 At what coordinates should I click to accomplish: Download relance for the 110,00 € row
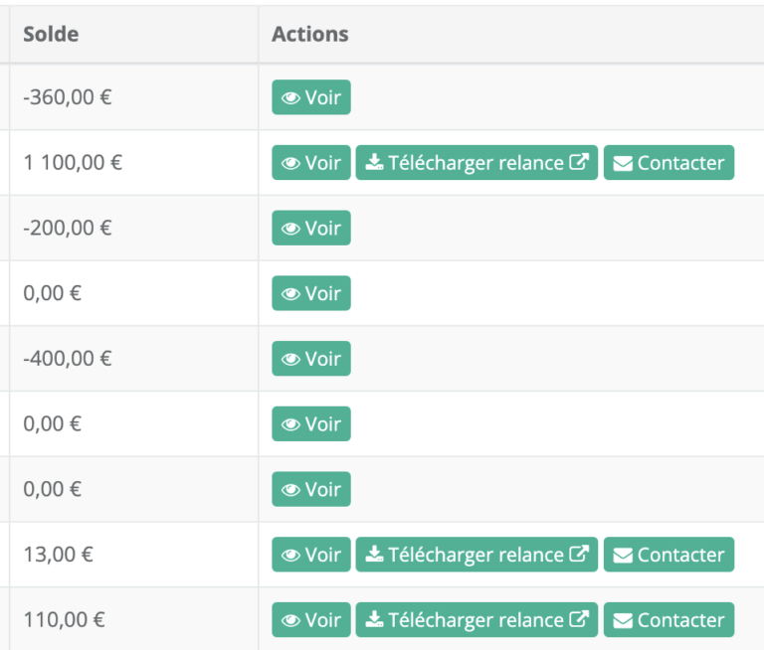(x=477, y=620)
